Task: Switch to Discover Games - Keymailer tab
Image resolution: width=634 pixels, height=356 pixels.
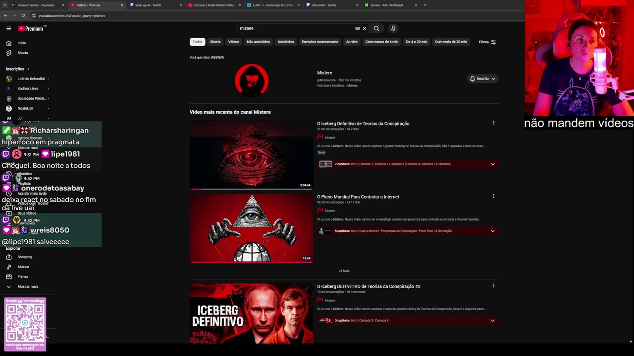Action: click(38, 5)
